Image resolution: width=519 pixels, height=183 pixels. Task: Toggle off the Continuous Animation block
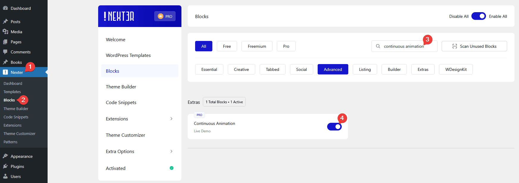(x=334, y=127)
